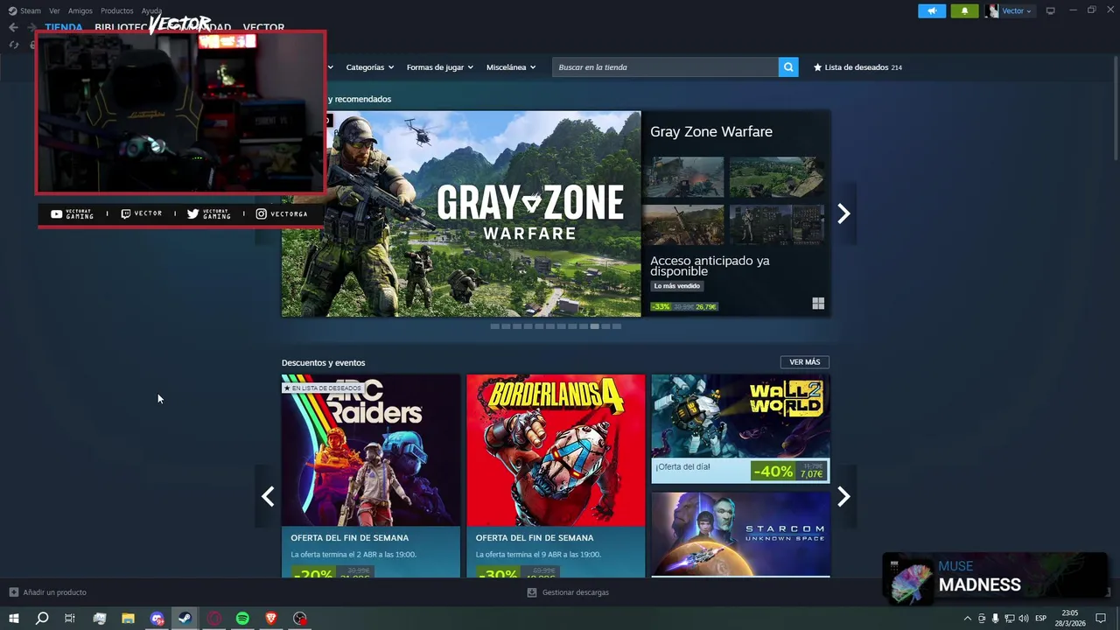Click the downloads icon beside Gestionar descargas
The height and width of the screenshot is (630, 1120).
pos(532,592)
